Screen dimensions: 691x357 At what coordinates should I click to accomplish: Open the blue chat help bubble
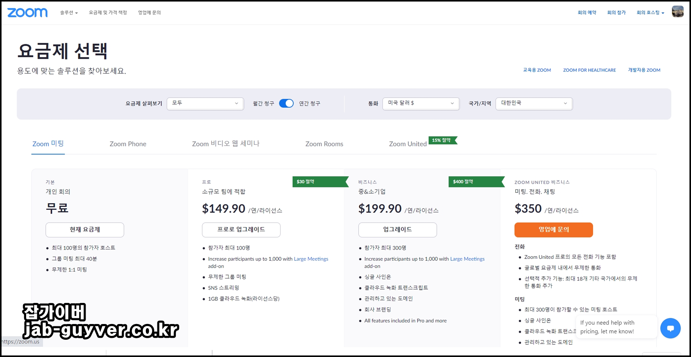[670, 328]
